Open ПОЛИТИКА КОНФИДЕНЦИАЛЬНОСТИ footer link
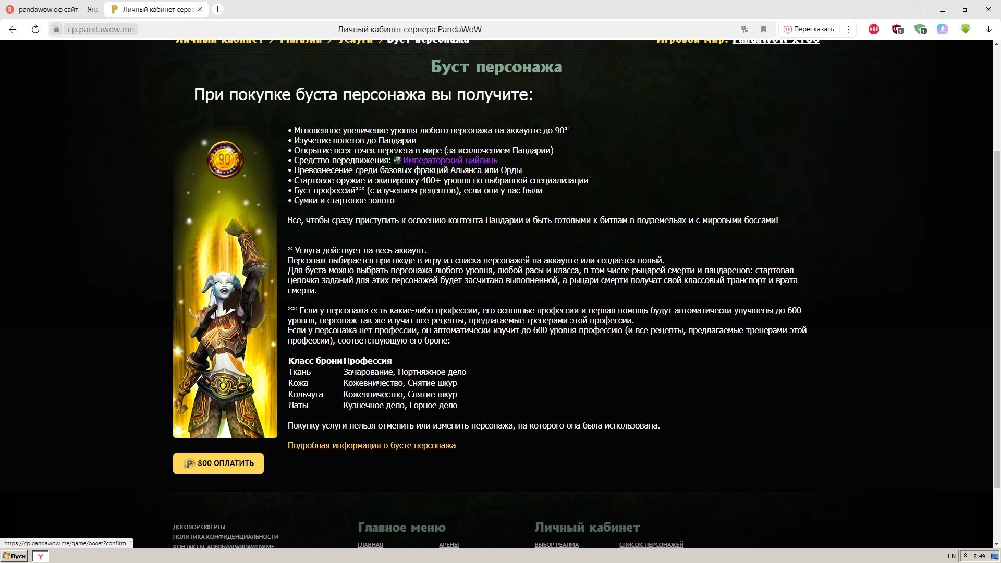 (226, 537)
